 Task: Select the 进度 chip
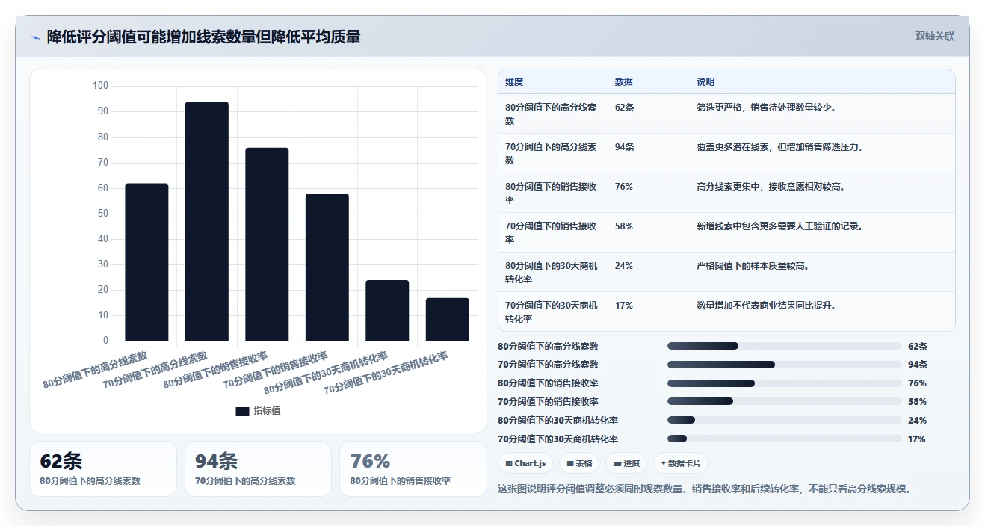pyautogui.click(x=626, y=463)
